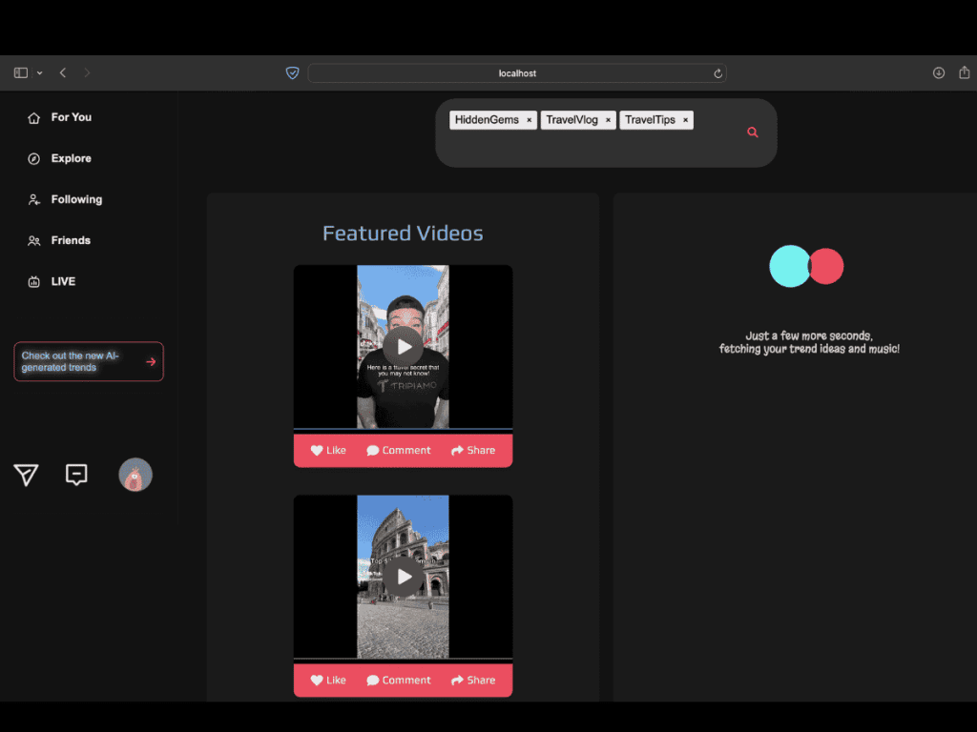This screenshot has height=732, width=977.
Task: Click the localhost address bar
Action: 515,73
